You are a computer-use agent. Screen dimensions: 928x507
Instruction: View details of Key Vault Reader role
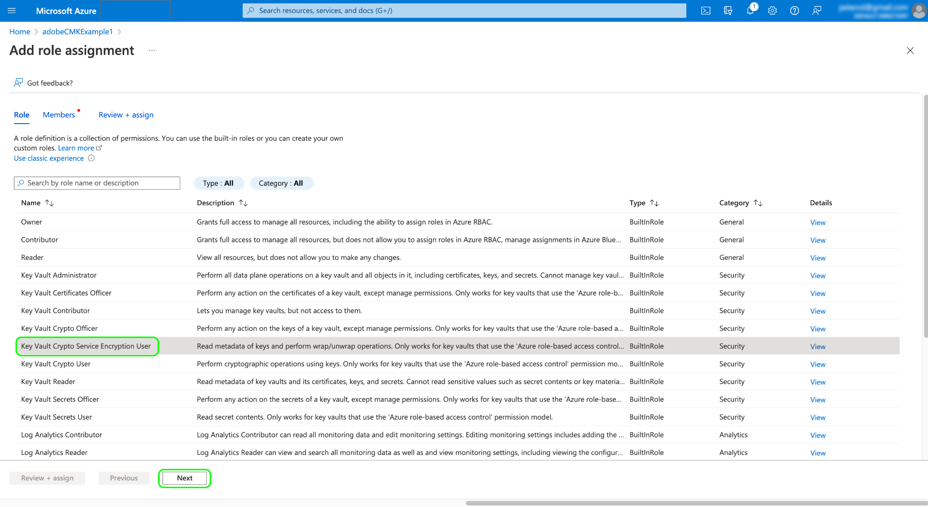[x=818, y=382]
